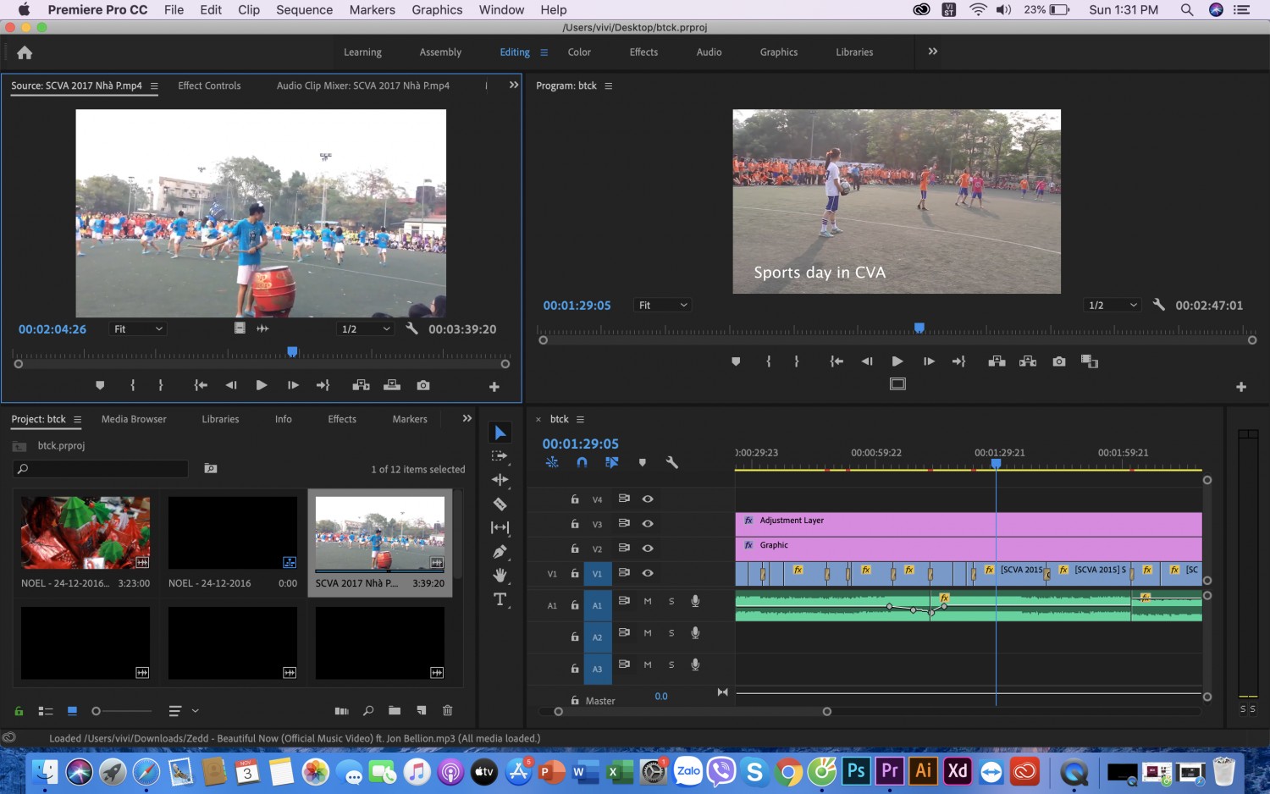
Task: Click the 00:01:29:05 timeline timecode
Action: click(580, 444)
